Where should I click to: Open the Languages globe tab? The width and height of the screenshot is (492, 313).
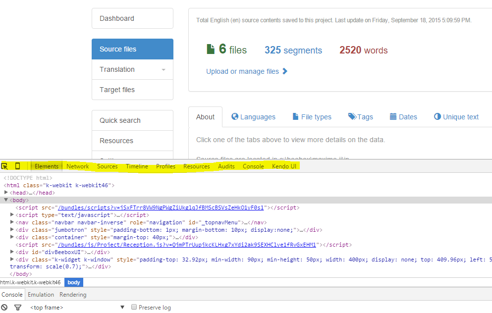click(253, 117)
